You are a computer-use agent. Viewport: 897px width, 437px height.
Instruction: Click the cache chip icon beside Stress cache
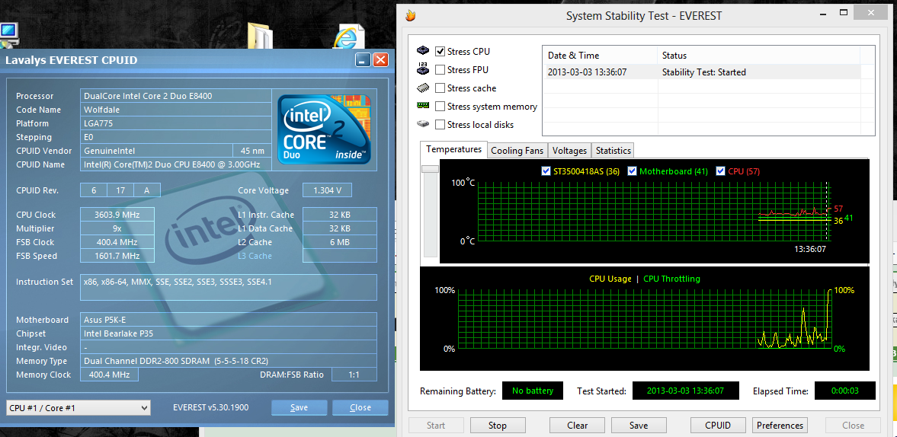point(423,88)
